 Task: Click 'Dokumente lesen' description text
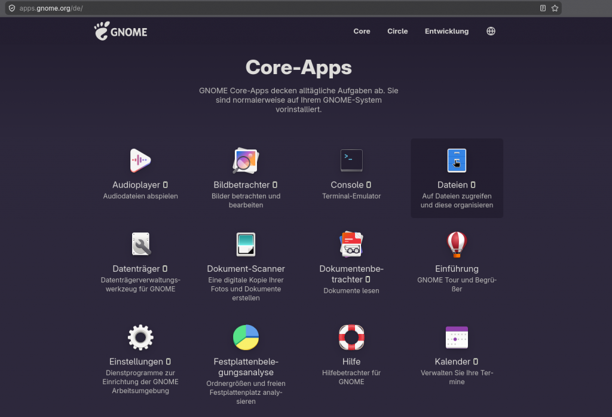(351, 290)
